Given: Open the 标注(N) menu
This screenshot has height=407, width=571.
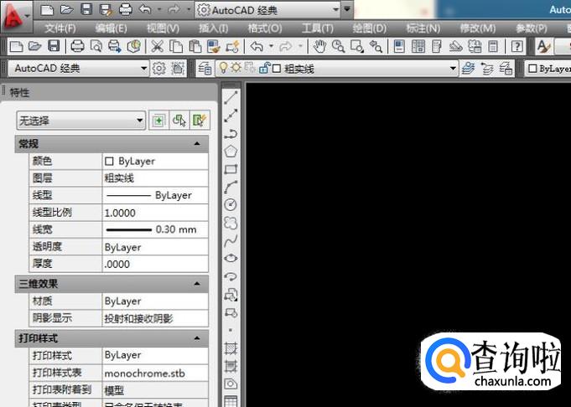Looking at the screenshot, I should [423, 28].
